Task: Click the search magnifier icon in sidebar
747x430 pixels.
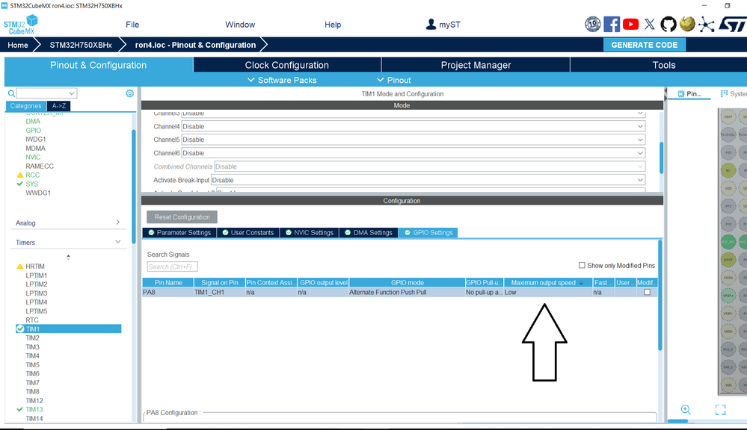Action: click(11, 93)
